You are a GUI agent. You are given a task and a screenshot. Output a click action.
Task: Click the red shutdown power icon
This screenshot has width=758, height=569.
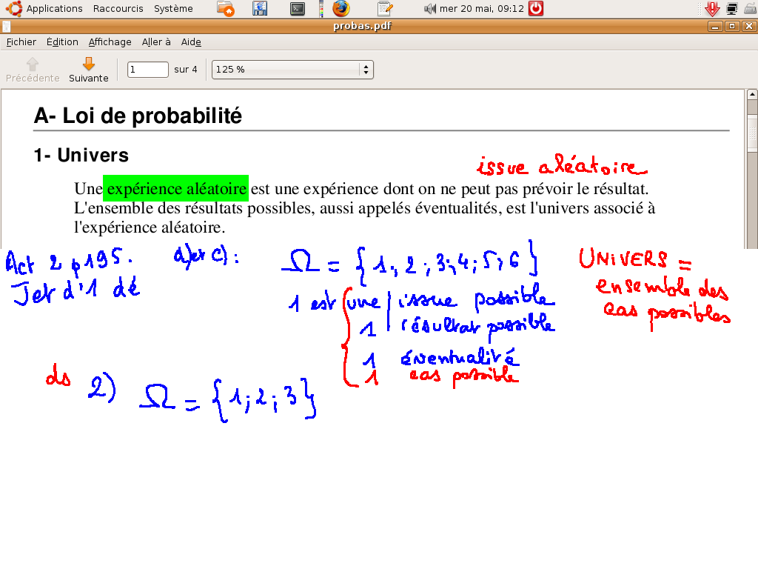pyautogui.click(x=536, y=9)
